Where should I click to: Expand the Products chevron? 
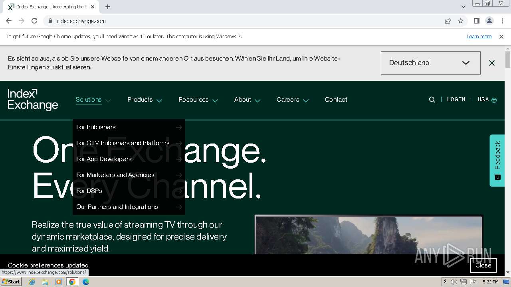[159, 100]
